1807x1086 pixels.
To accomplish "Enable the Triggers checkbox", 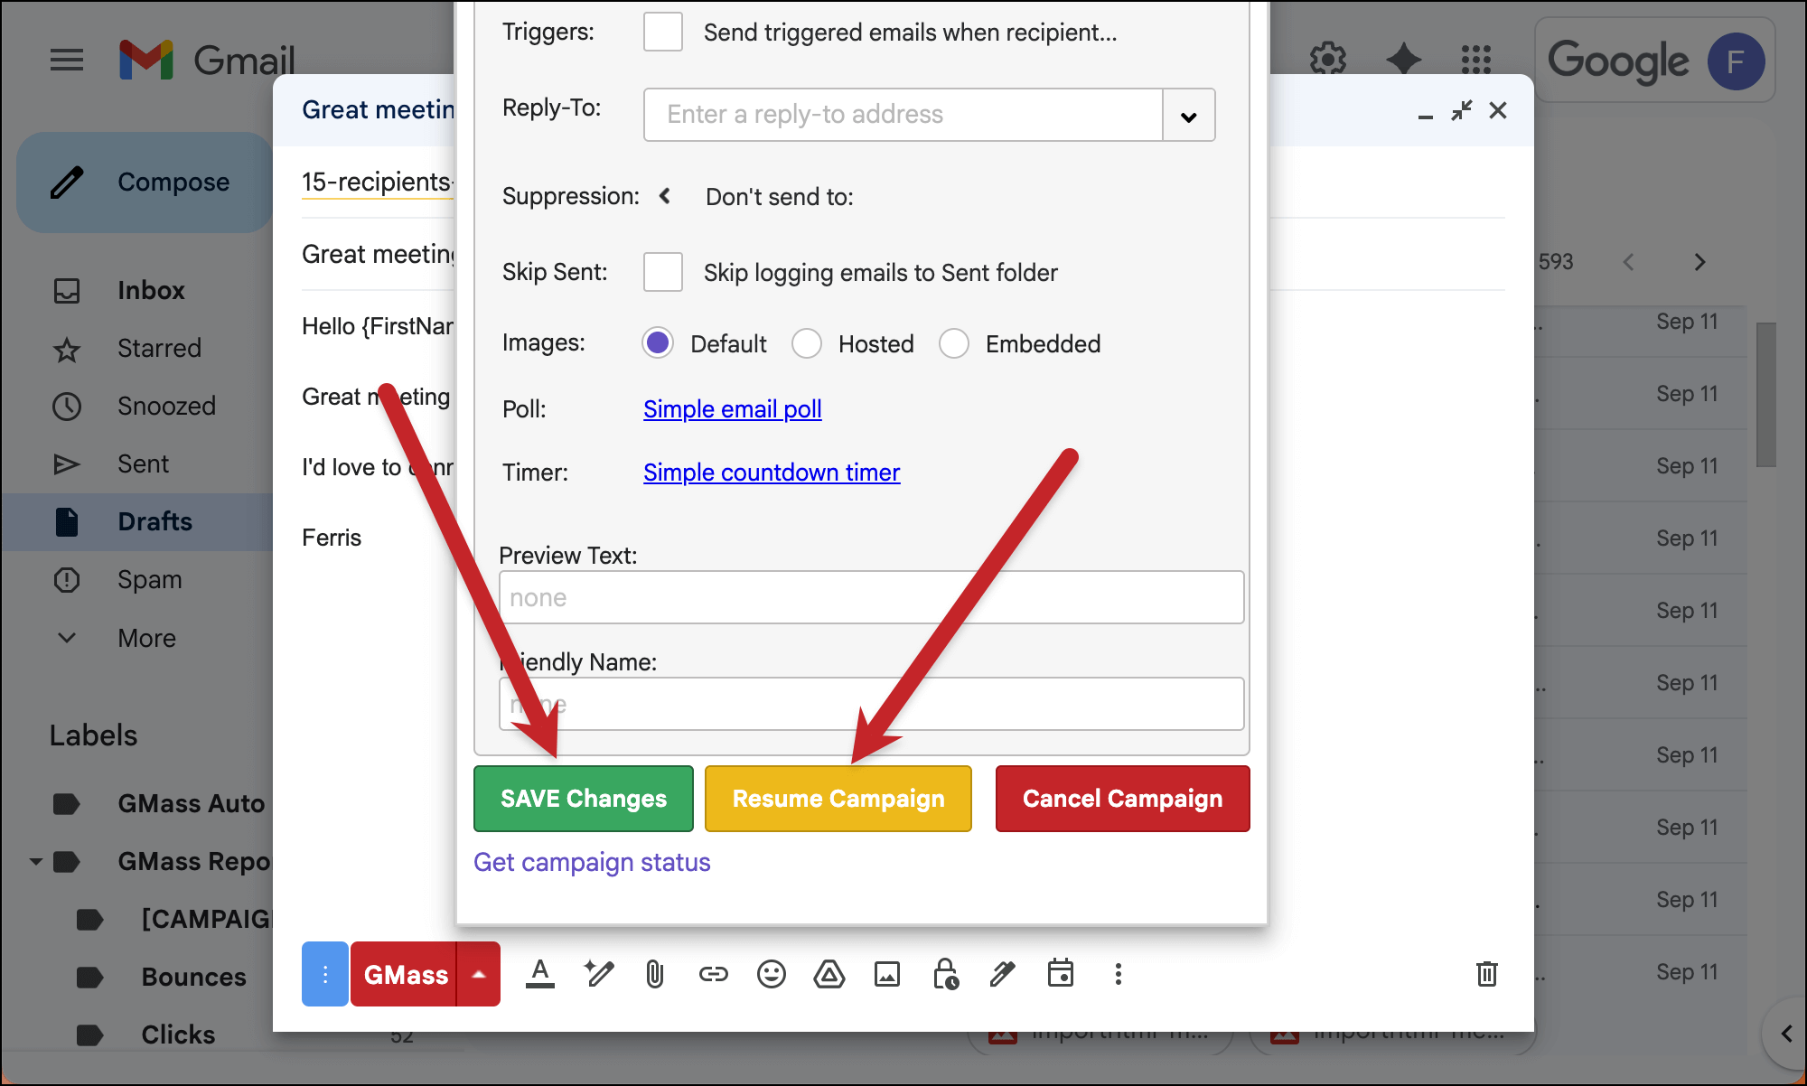I will pos(662,33).
